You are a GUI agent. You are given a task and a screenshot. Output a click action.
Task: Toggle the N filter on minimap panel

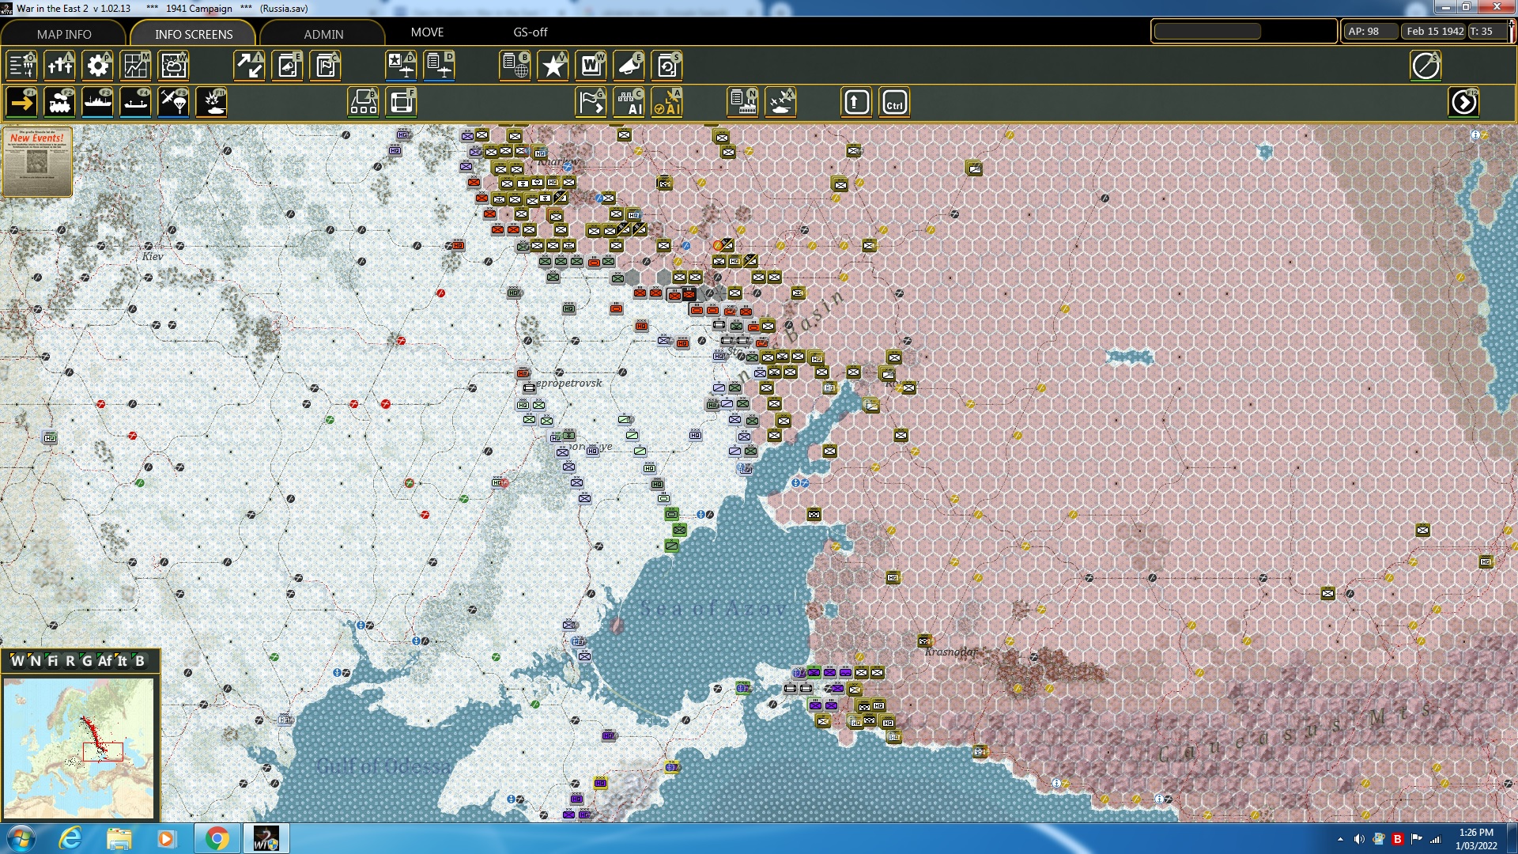pyautogui.click(x=35, y=661)
